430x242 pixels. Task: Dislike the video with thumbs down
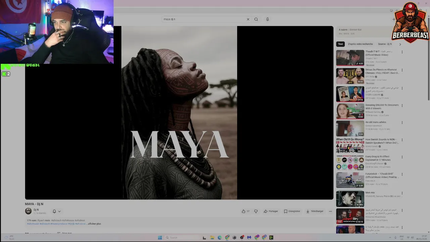(x=256, y=211)
